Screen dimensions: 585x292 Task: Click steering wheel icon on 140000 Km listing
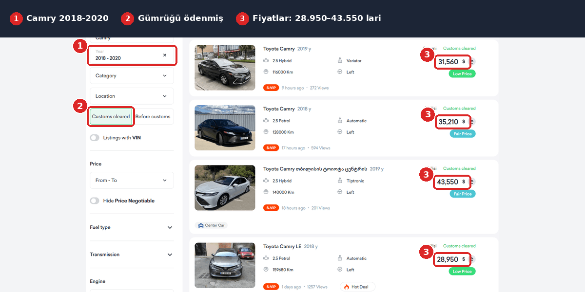(x=340, y=192)
